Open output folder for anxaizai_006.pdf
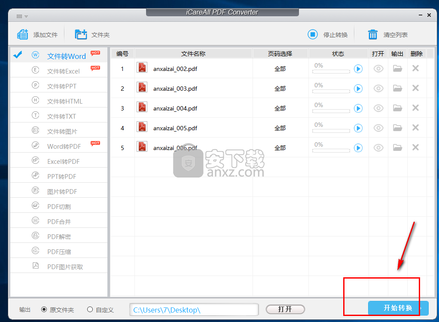439x322 pixels. (x=397, y=147)
